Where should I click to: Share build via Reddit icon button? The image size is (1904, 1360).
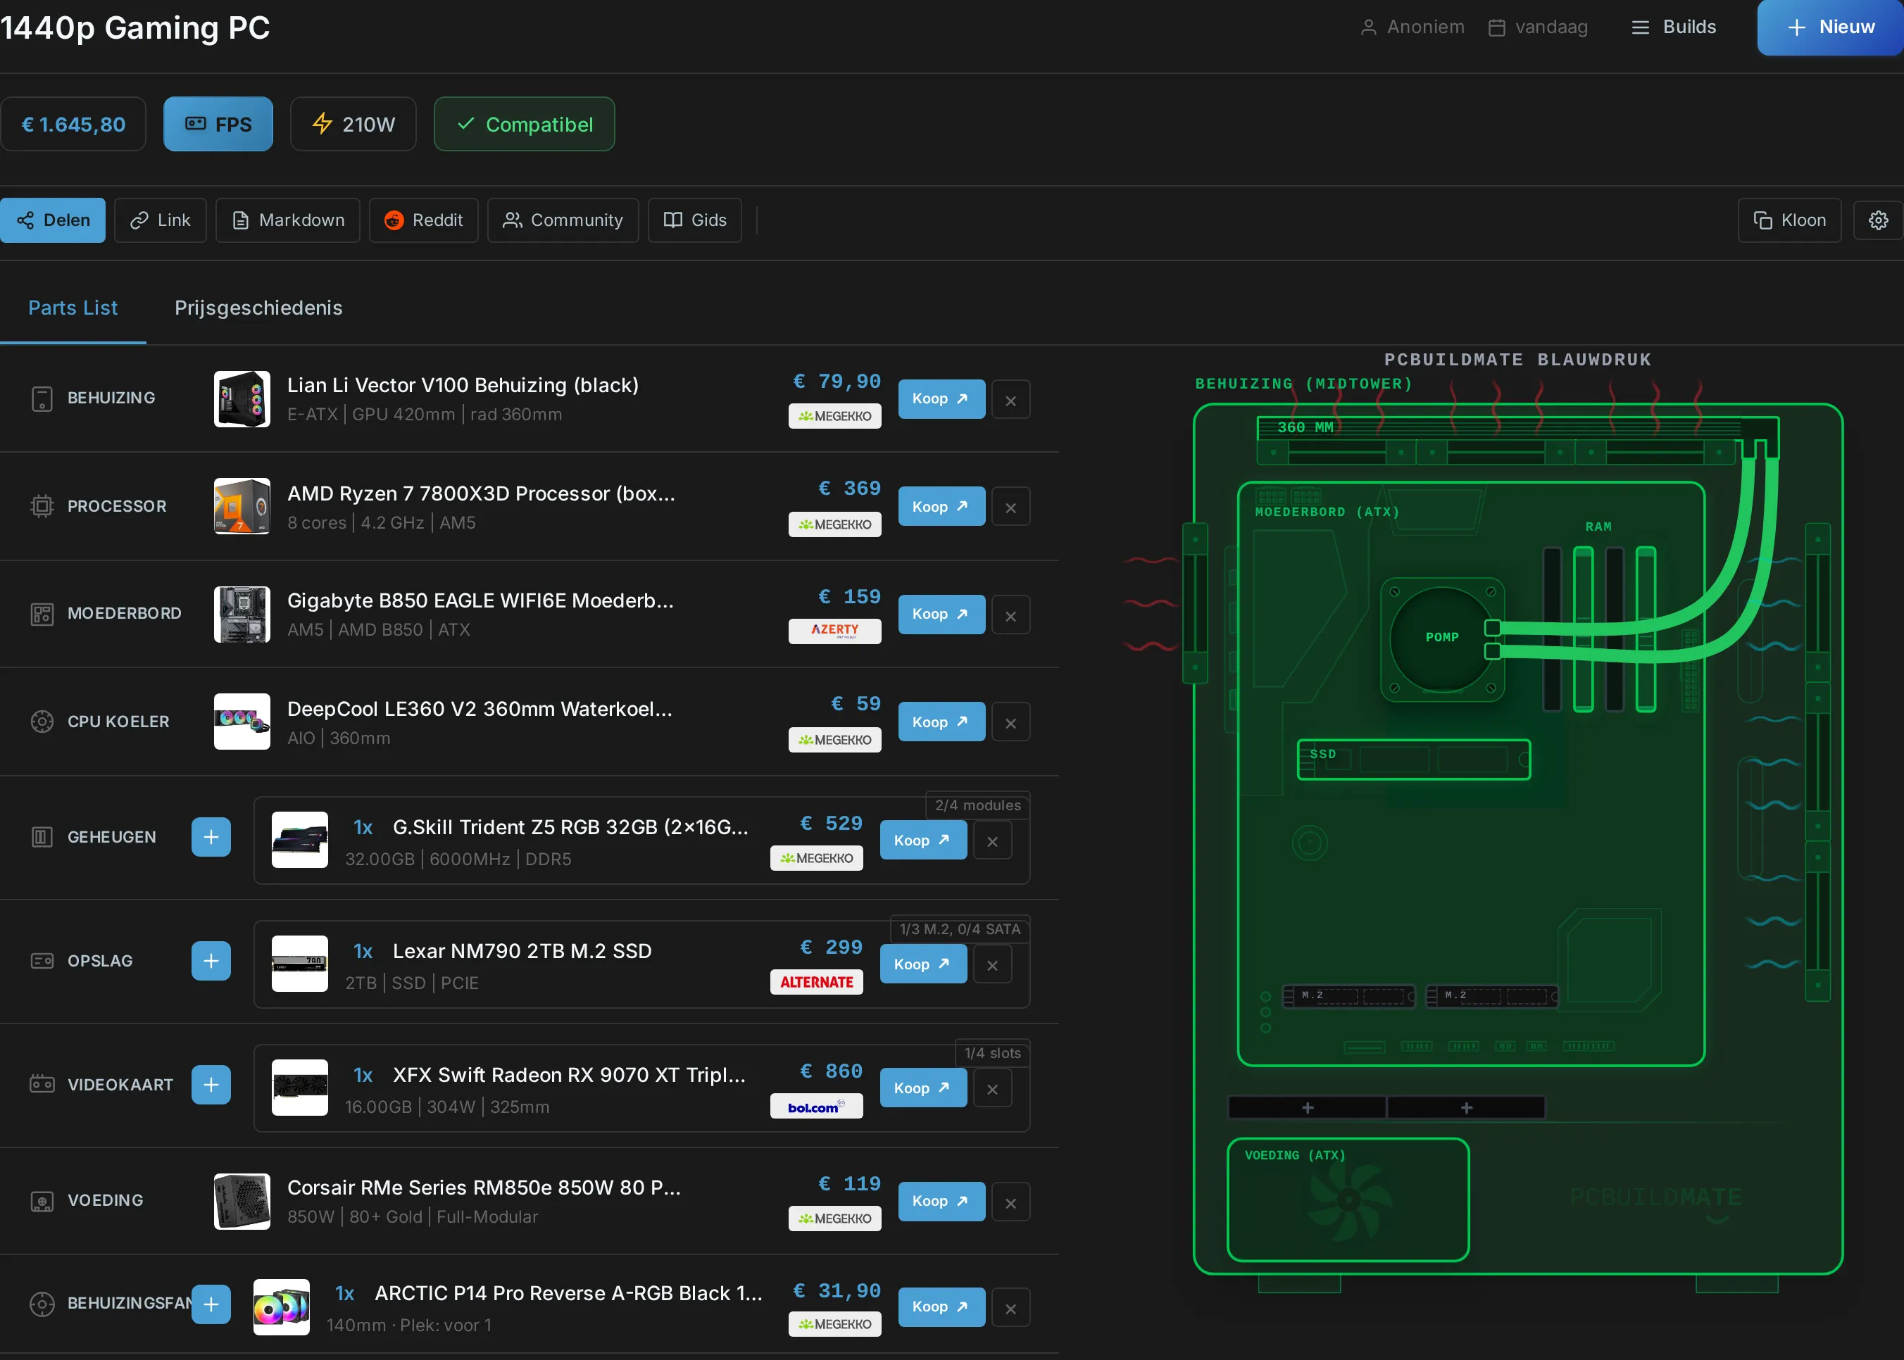pyautogui.click(x=423, y=220)
